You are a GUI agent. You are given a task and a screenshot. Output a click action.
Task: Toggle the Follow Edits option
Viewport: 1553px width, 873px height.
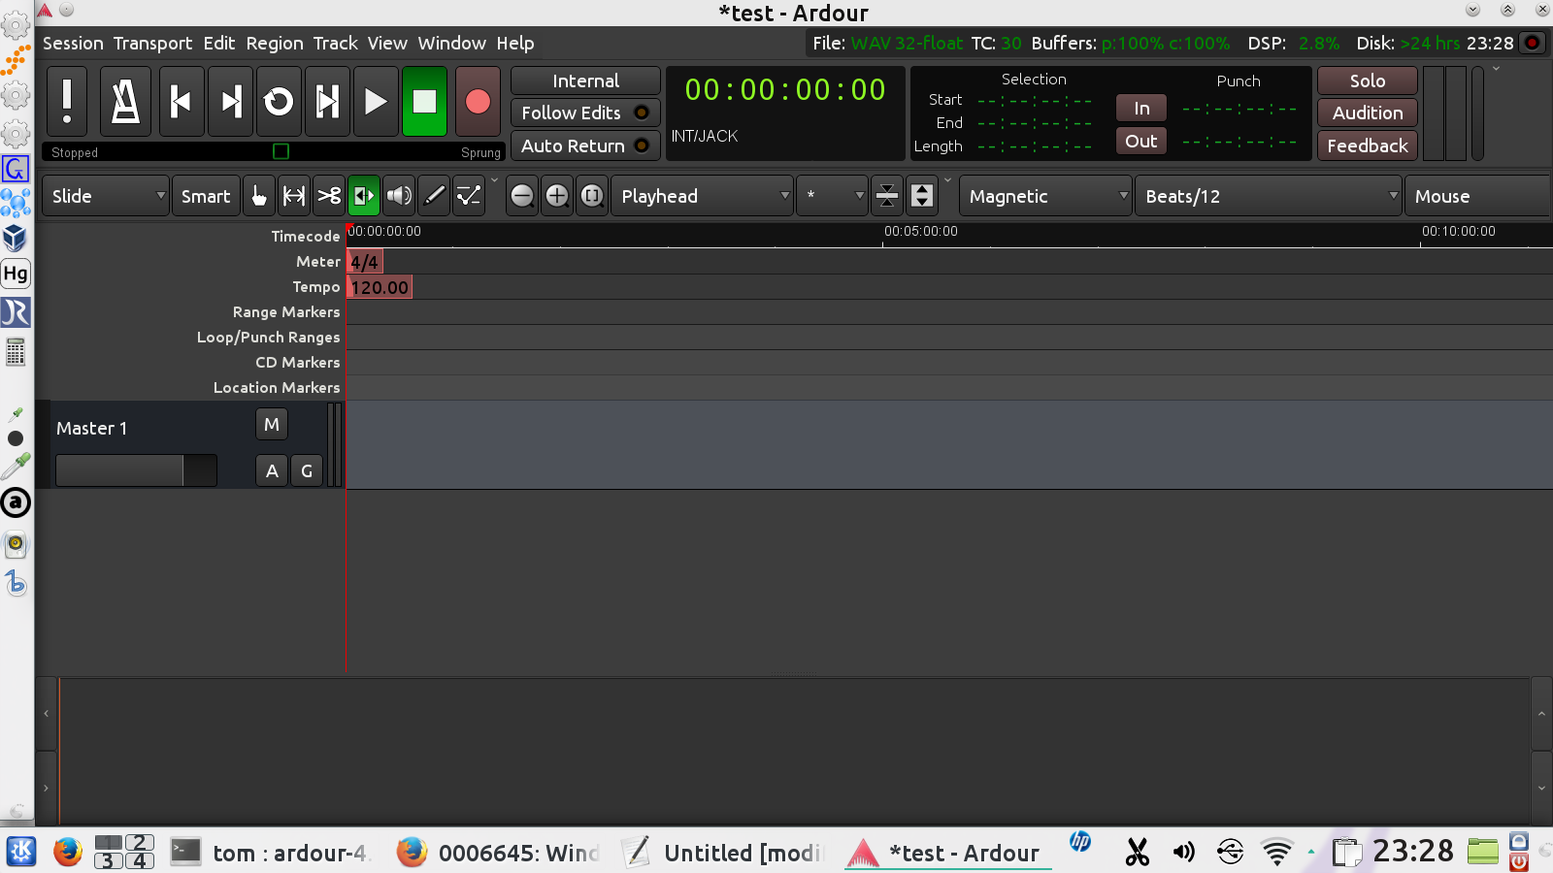(584, 113)
